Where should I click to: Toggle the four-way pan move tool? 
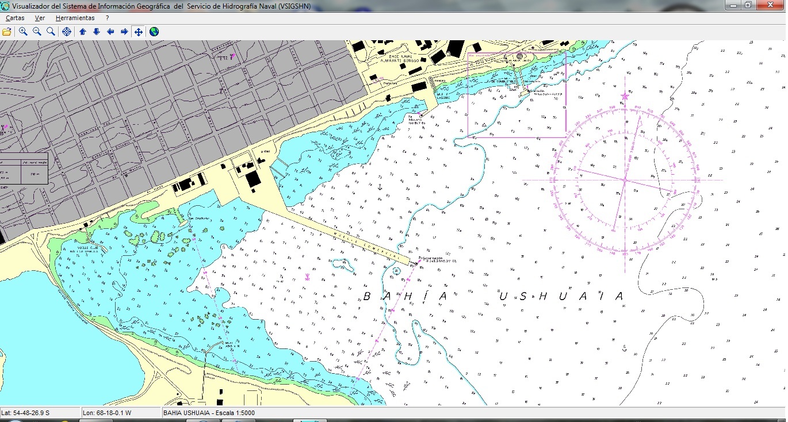tap(139, 32)
